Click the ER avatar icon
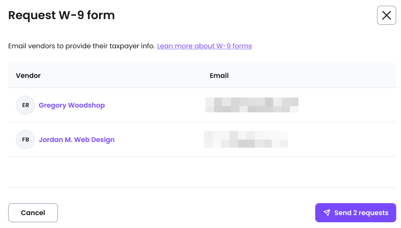This screenshot has width=401, height=228. 25,105
